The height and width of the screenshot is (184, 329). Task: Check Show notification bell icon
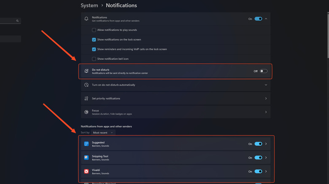[x=94, y=59]
